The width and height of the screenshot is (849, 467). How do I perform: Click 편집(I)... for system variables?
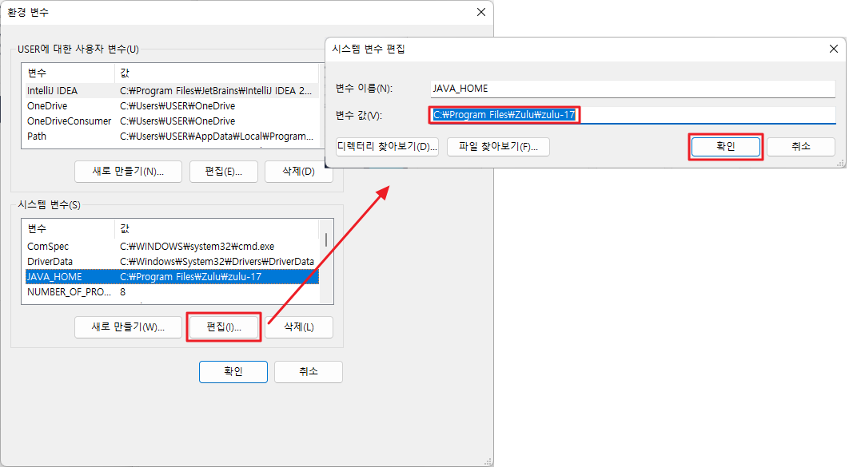[x=224, y=327]
